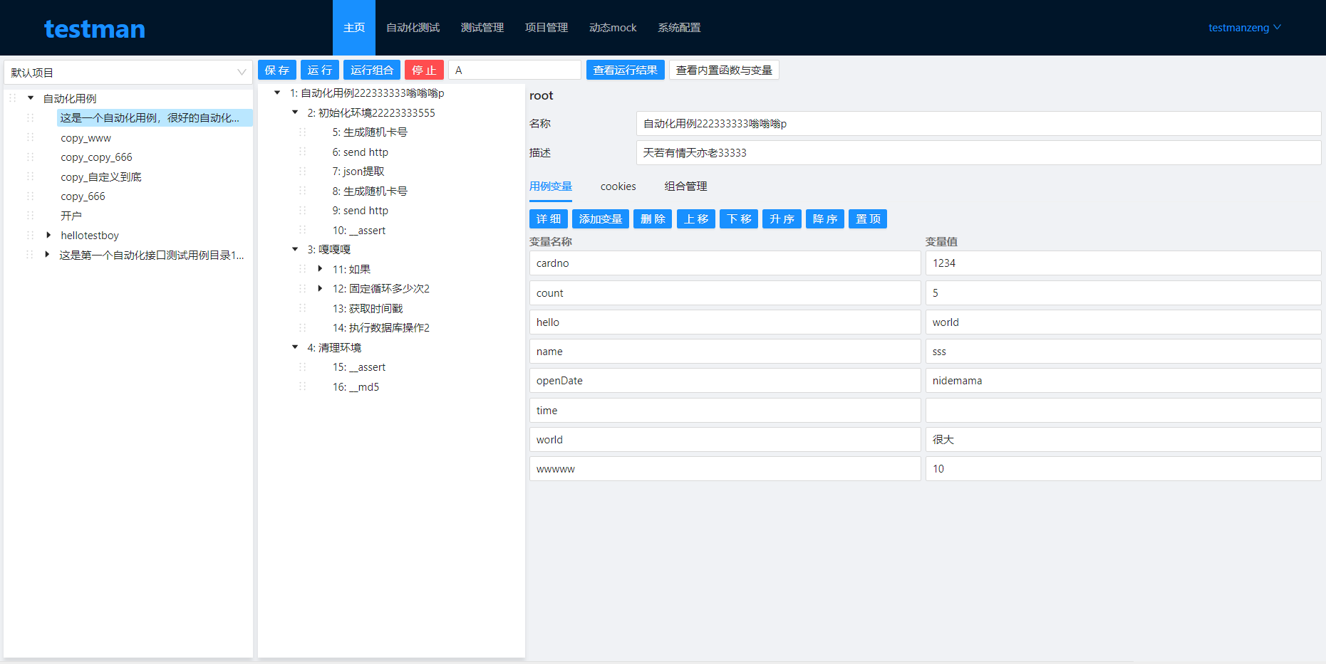Screen dimensions: 1326x664
Task: Collapse the "2: 初始化环境22223333555" node
Action: click(x=294, y=112)
